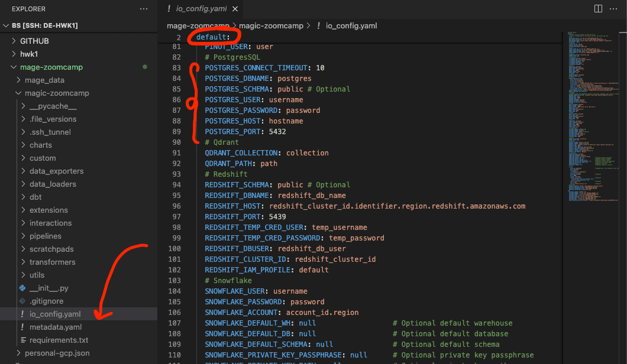627x364 pixels.
Task: Expand the custom folder
Action: click(23, 158)
